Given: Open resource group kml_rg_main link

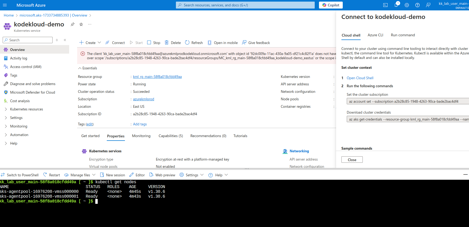Looking at the screenshot, I should [x=157, y=77].
